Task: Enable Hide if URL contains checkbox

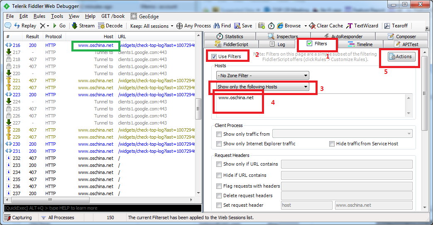Action: click(x=219, y=175)
